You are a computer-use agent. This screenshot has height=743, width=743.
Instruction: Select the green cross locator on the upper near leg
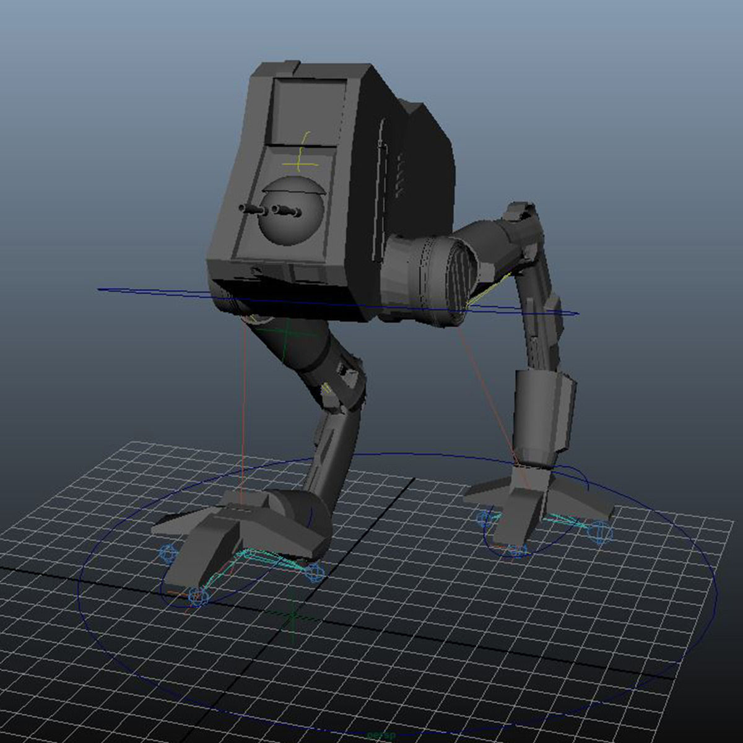[285, 333]
